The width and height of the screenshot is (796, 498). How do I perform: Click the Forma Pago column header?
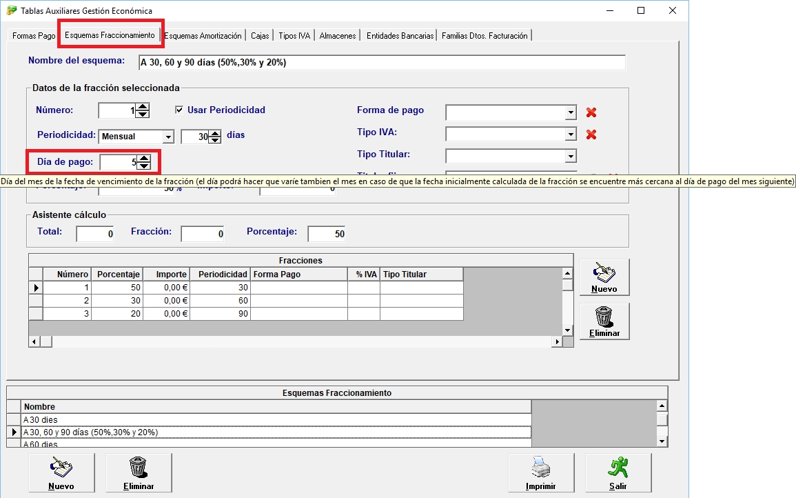[x=300, y=275]
